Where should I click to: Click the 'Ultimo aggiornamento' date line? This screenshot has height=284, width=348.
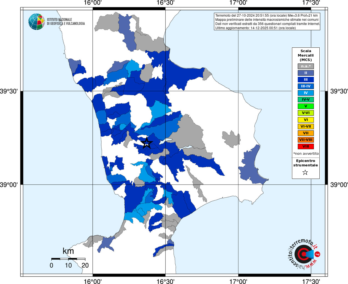pos(255,28)
